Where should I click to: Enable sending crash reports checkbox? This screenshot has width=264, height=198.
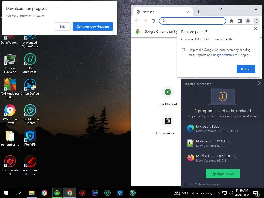click(x=183, y=50)
